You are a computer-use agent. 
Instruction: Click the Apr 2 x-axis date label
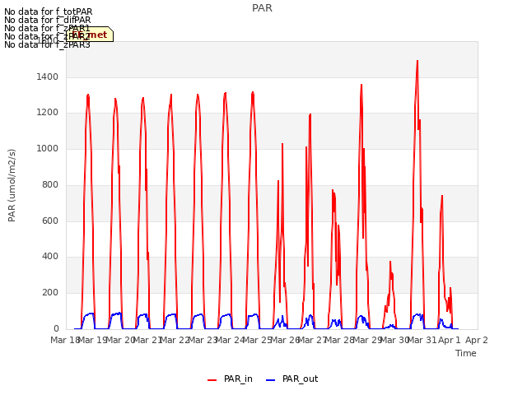coord(477,340)
